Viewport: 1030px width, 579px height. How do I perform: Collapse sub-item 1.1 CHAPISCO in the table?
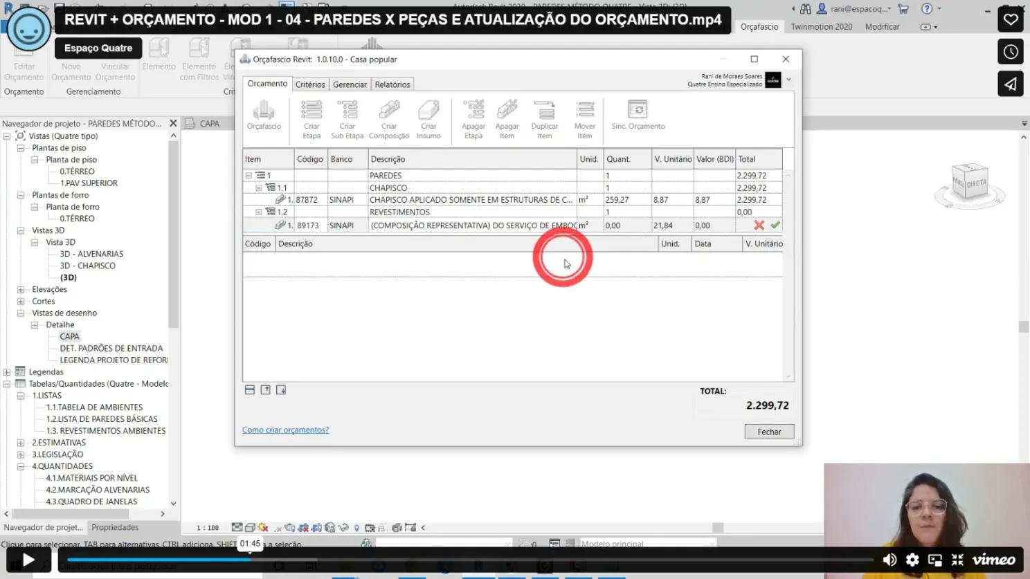(x=259, y=187)
